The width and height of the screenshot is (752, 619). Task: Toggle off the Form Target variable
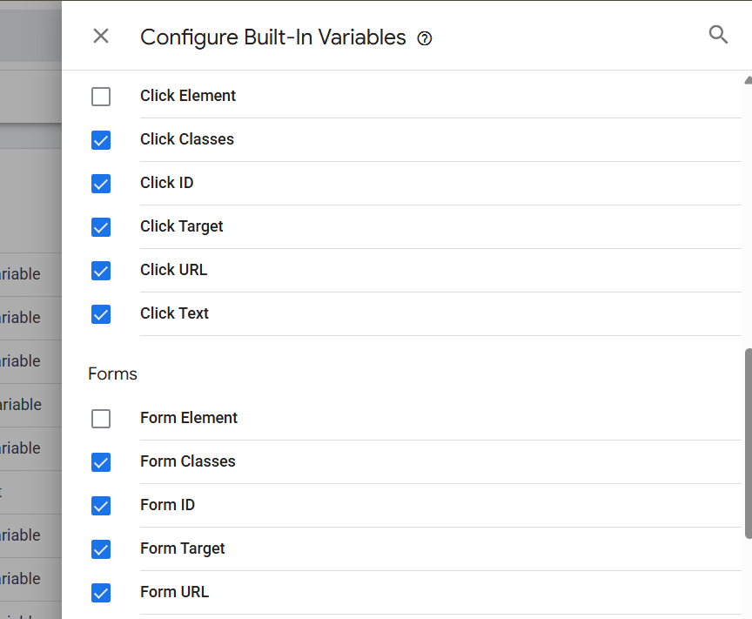pyautogui.click(x=101, y=549)
